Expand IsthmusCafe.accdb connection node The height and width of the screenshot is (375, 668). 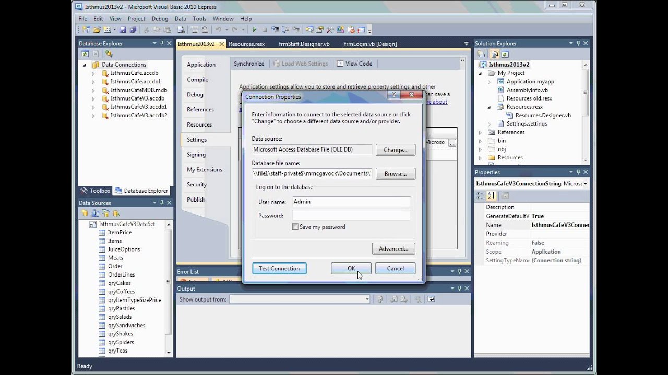93,73
